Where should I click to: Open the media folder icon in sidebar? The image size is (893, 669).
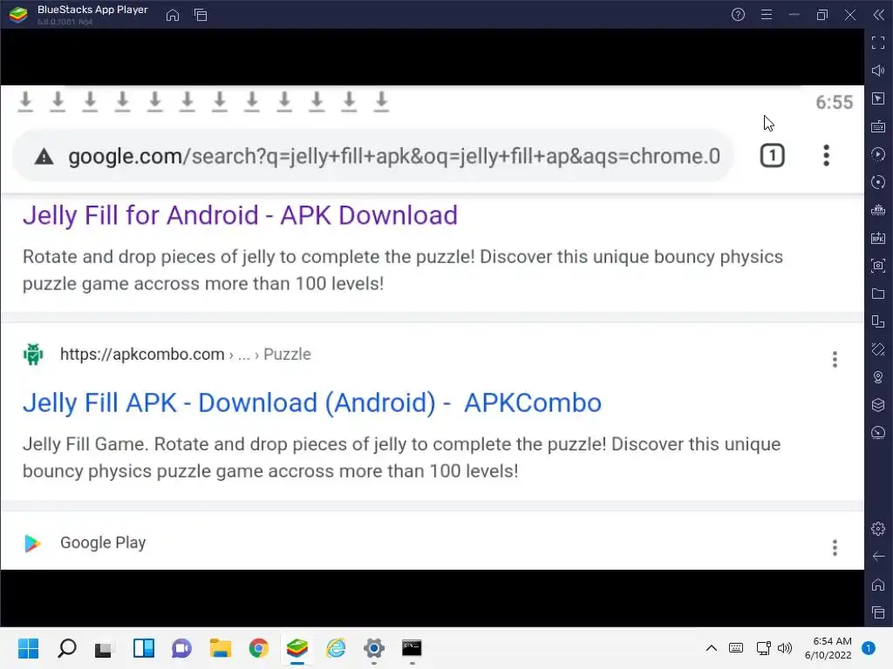click(x=878, y=294)
